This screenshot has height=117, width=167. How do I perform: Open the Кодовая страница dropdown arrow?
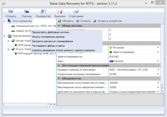158,70
